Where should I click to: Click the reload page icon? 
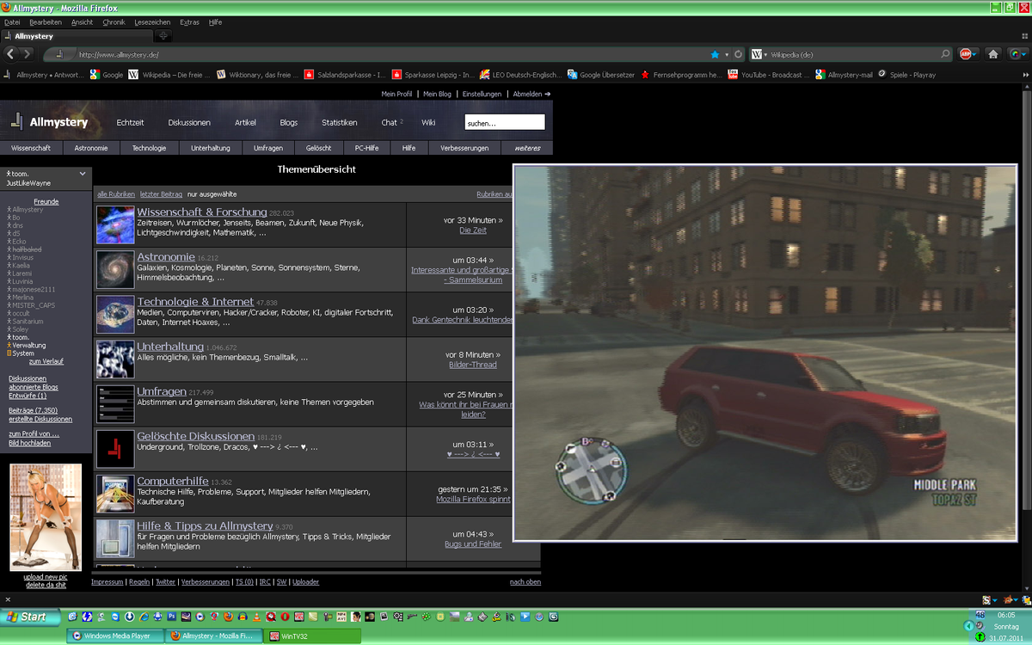click(x=738, y=54)
